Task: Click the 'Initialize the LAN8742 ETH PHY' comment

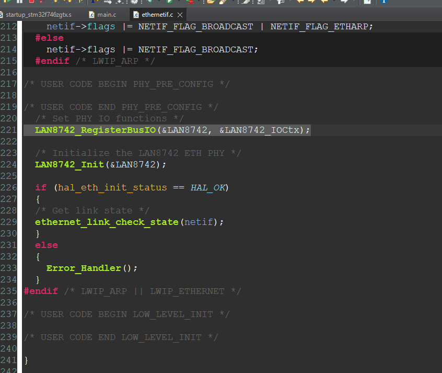Action: point(138,153)
